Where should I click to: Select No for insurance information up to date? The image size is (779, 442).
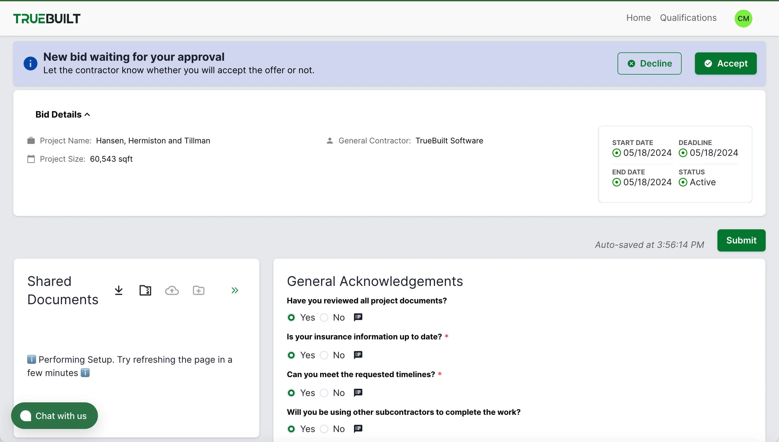pyautogui.click(x=324, y=355)
